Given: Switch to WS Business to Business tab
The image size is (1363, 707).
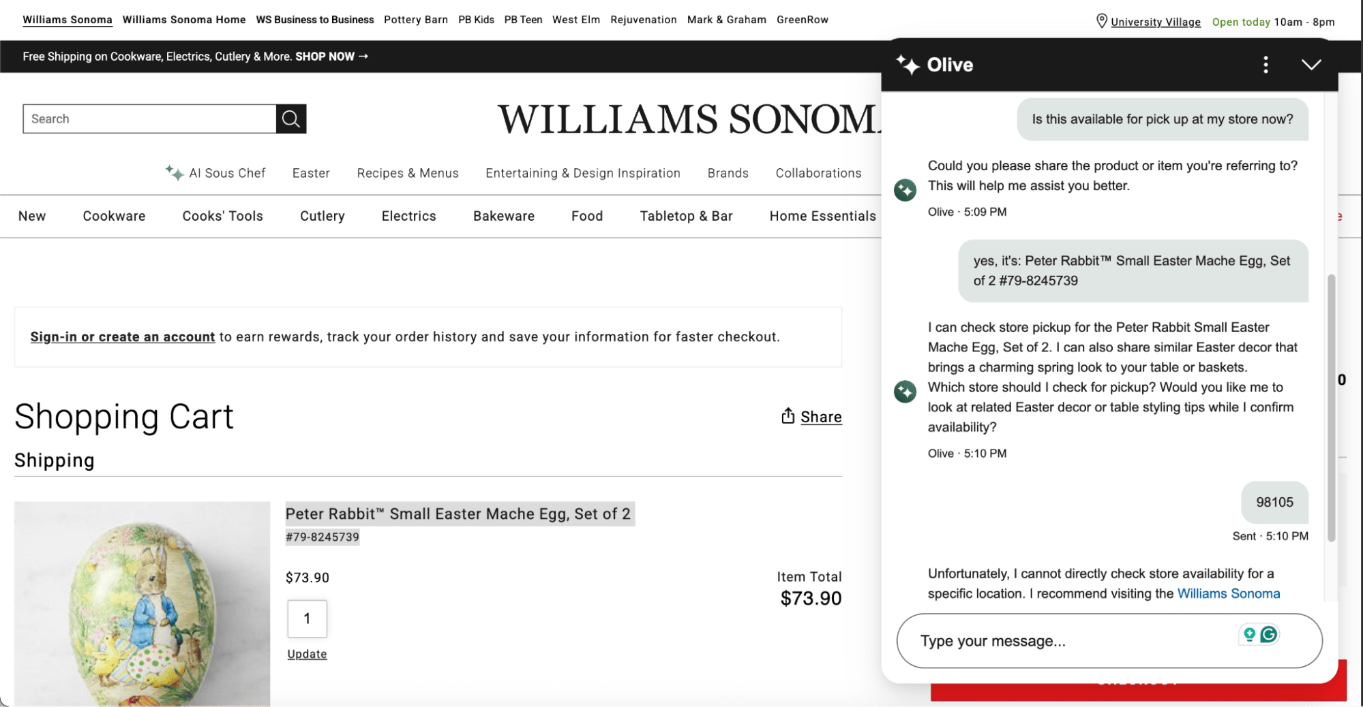Looking at the screenshot, I should (315, 20).
